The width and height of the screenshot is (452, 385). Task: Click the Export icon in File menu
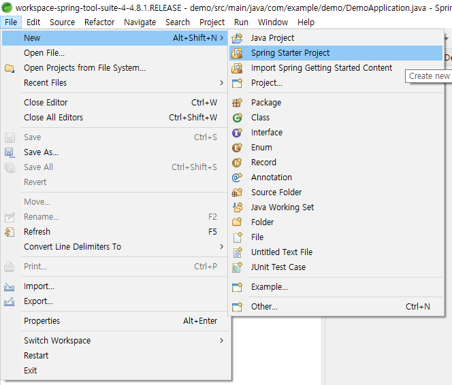pos(10,301)
